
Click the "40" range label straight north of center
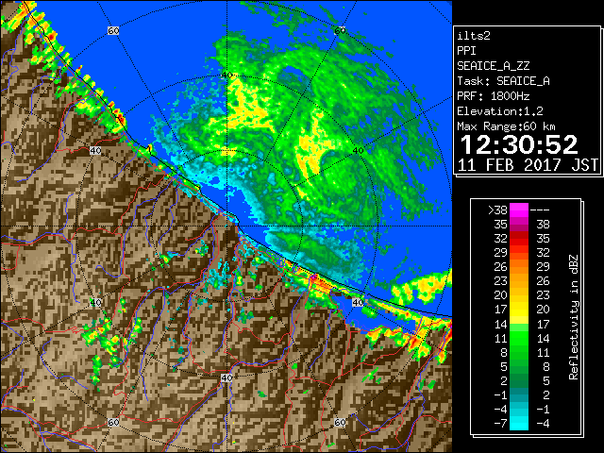coord(226,75)
